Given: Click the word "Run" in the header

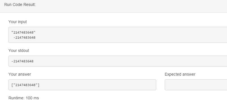Looking at the screenshot, I should (8, 5).
